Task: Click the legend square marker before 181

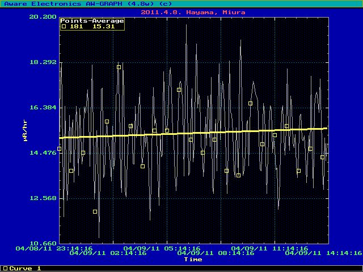Action: pyautogui.click(x=64, y=26)
